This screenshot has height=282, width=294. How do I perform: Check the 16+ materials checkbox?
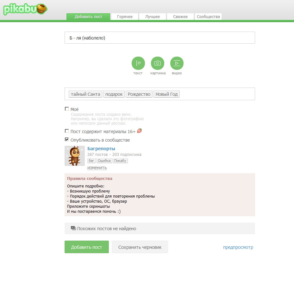(67, 131)
